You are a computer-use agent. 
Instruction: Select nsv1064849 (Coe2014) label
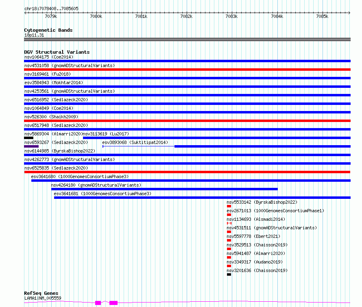pyautogui.click(x=49, y=108)
